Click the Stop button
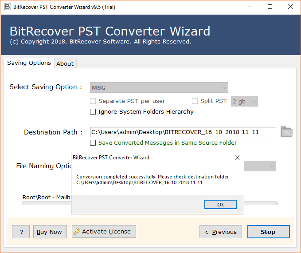The image size is (301, 253). coord(268,232)
